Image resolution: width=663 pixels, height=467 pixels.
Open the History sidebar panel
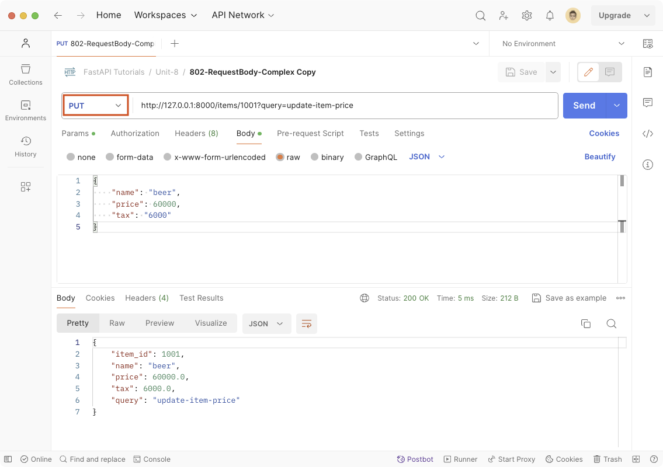(26, 147)
